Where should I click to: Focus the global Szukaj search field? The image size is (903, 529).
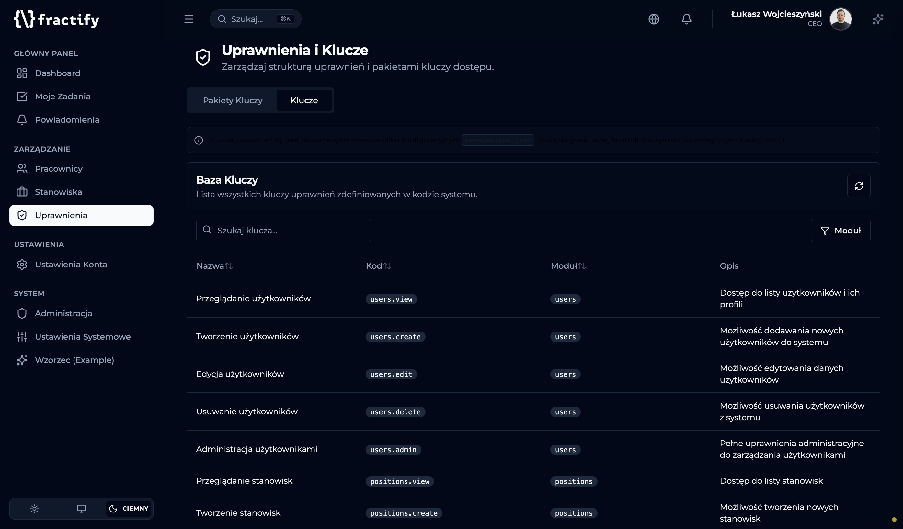[255, 19]
